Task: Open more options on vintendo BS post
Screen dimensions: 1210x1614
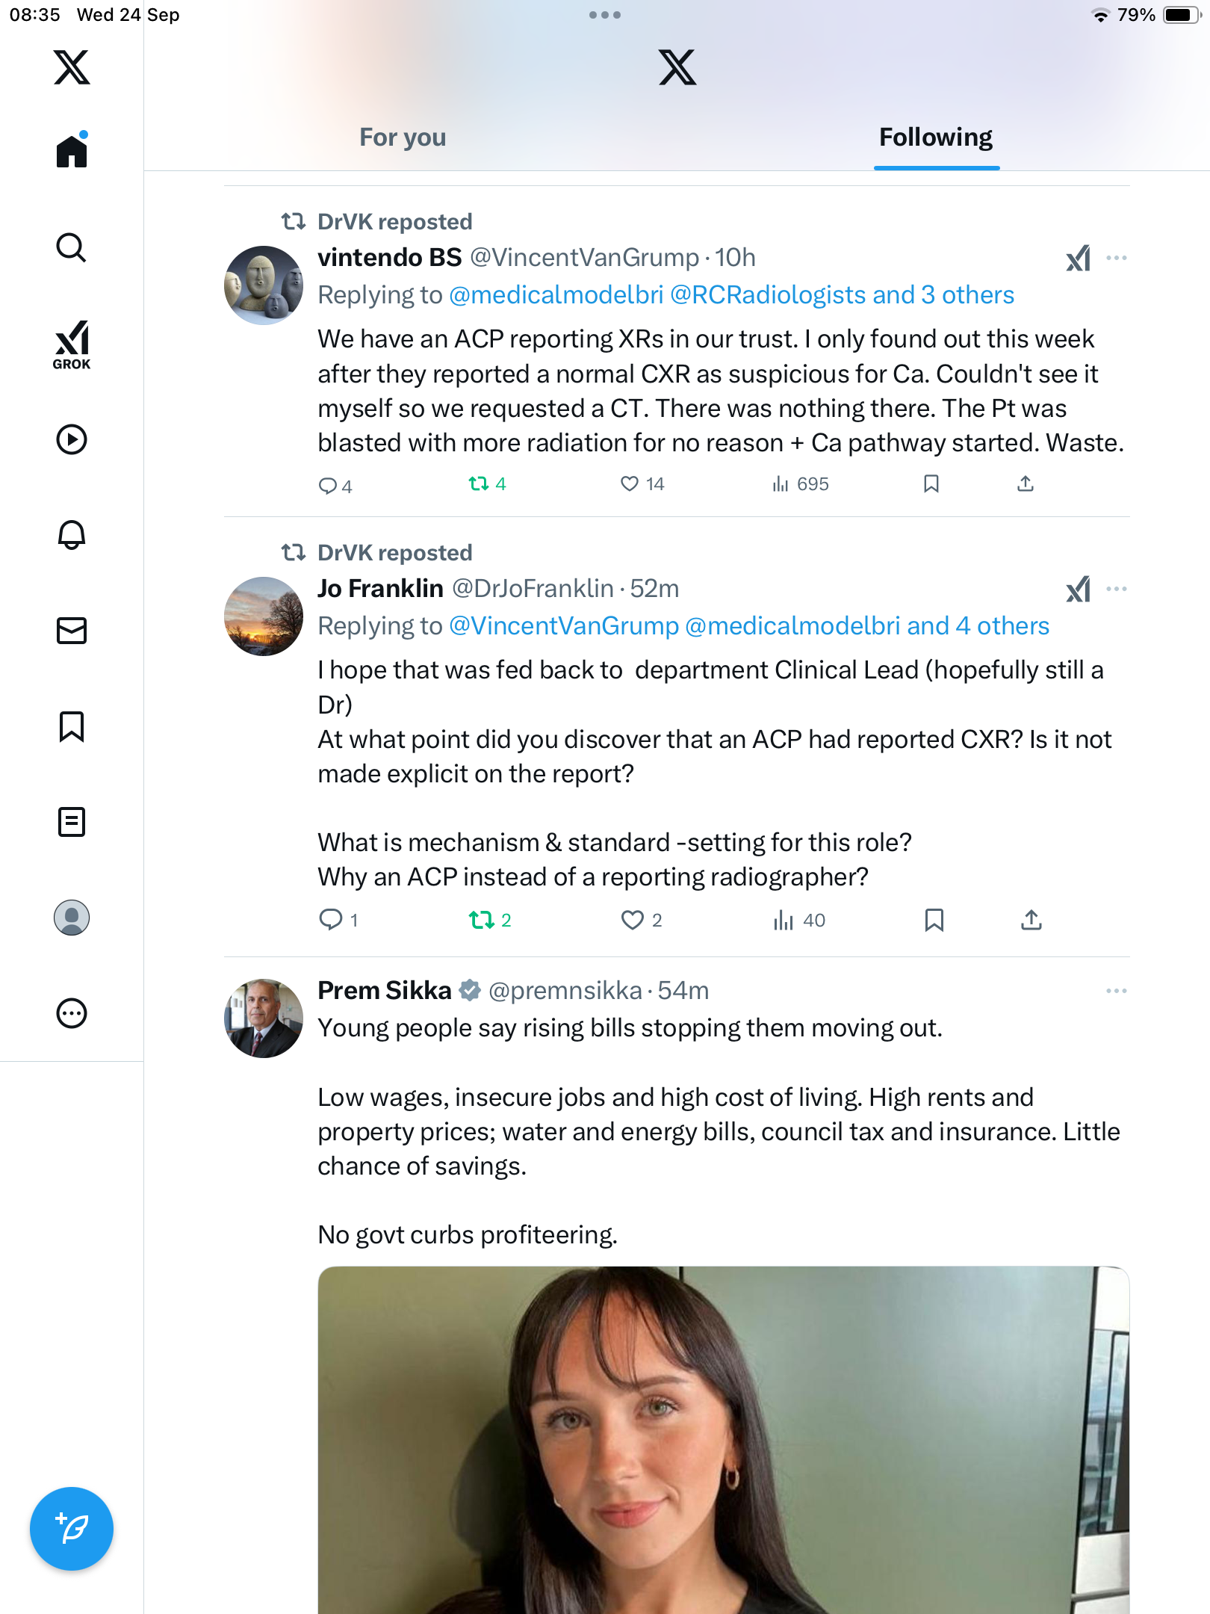Action: tap(1116, 258)
